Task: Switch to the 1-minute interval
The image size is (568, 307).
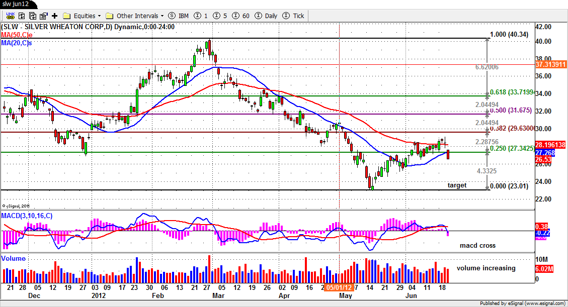Action: click(x=201, y=16)
